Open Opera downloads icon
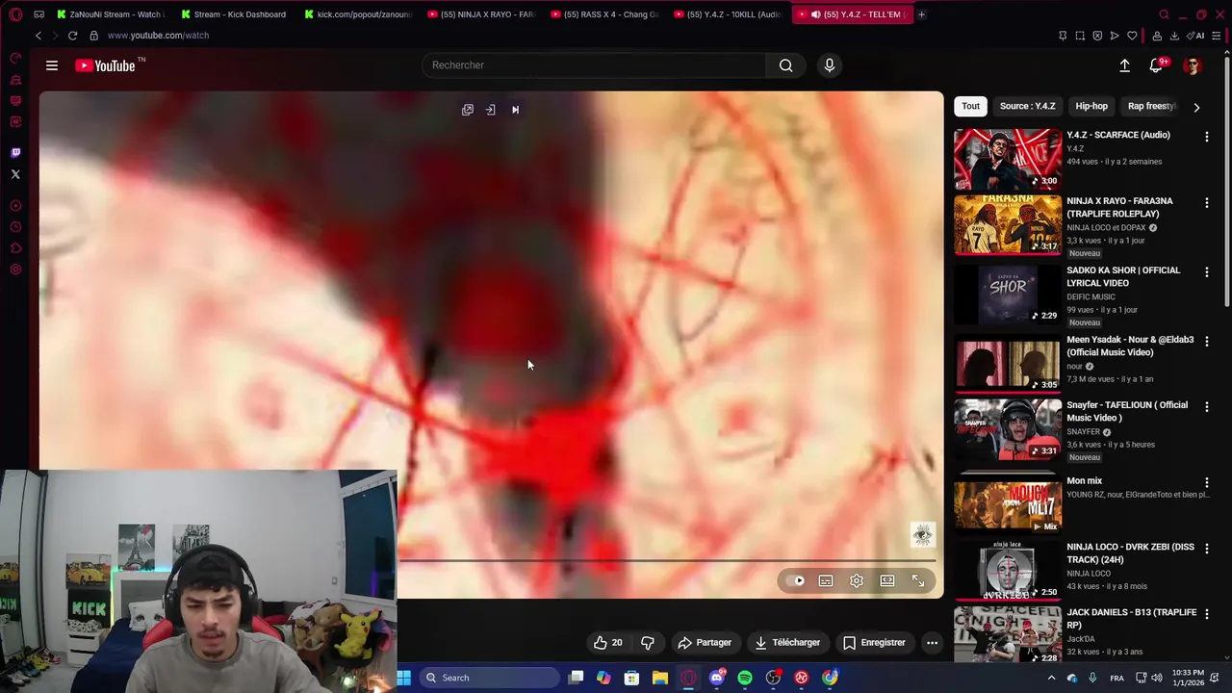Screen dimensions: 1232x693 [1174, 36]
